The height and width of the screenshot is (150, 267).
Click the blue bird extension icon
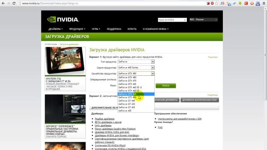pos(234,3)
